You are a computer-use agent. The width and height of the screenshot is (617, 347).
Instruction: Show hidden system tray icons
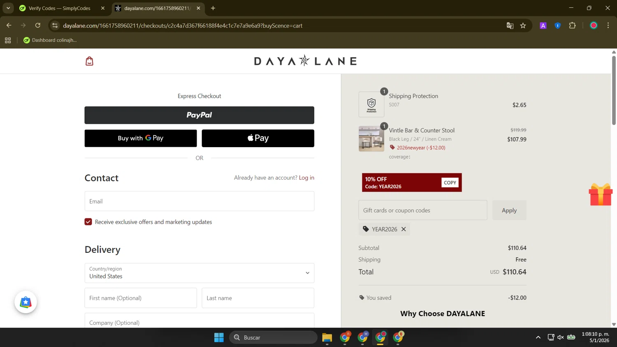click(x=538, y=338)
